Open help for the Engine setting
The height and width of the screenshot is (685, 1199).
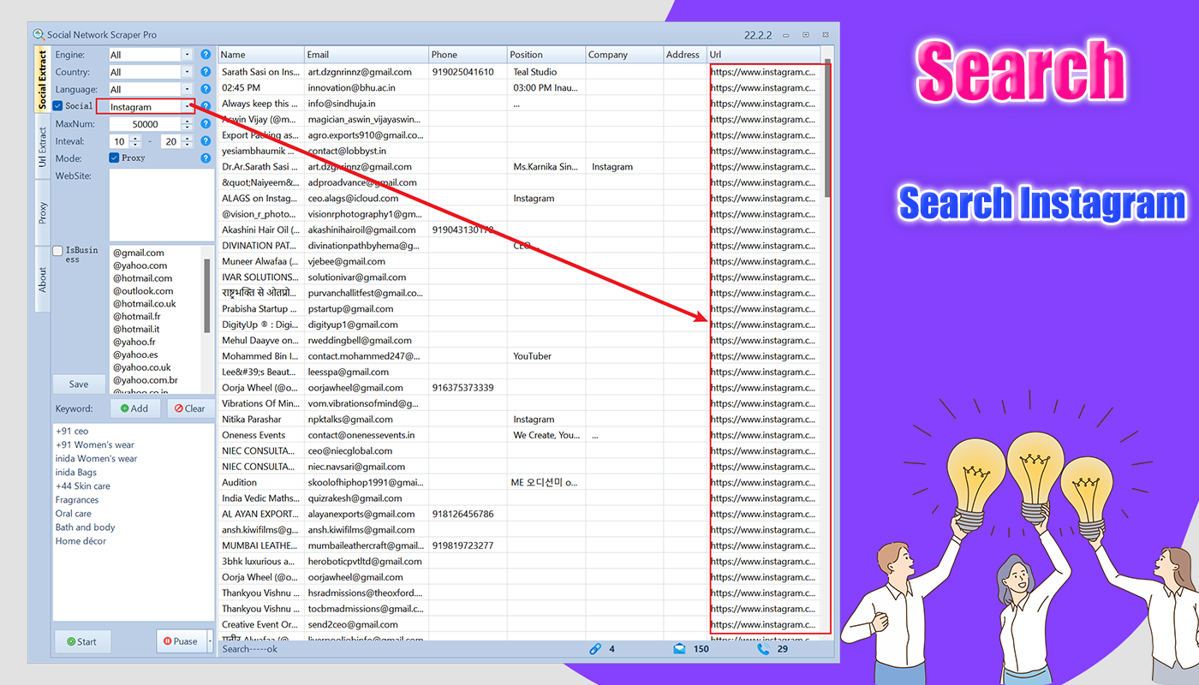coord(204,54)
